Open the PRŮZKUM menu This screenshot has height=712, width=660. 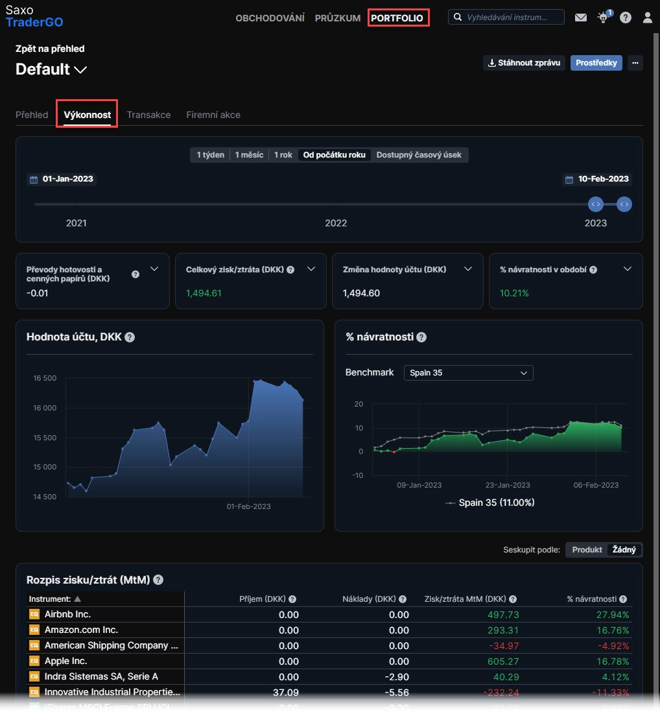click(338, 18)
